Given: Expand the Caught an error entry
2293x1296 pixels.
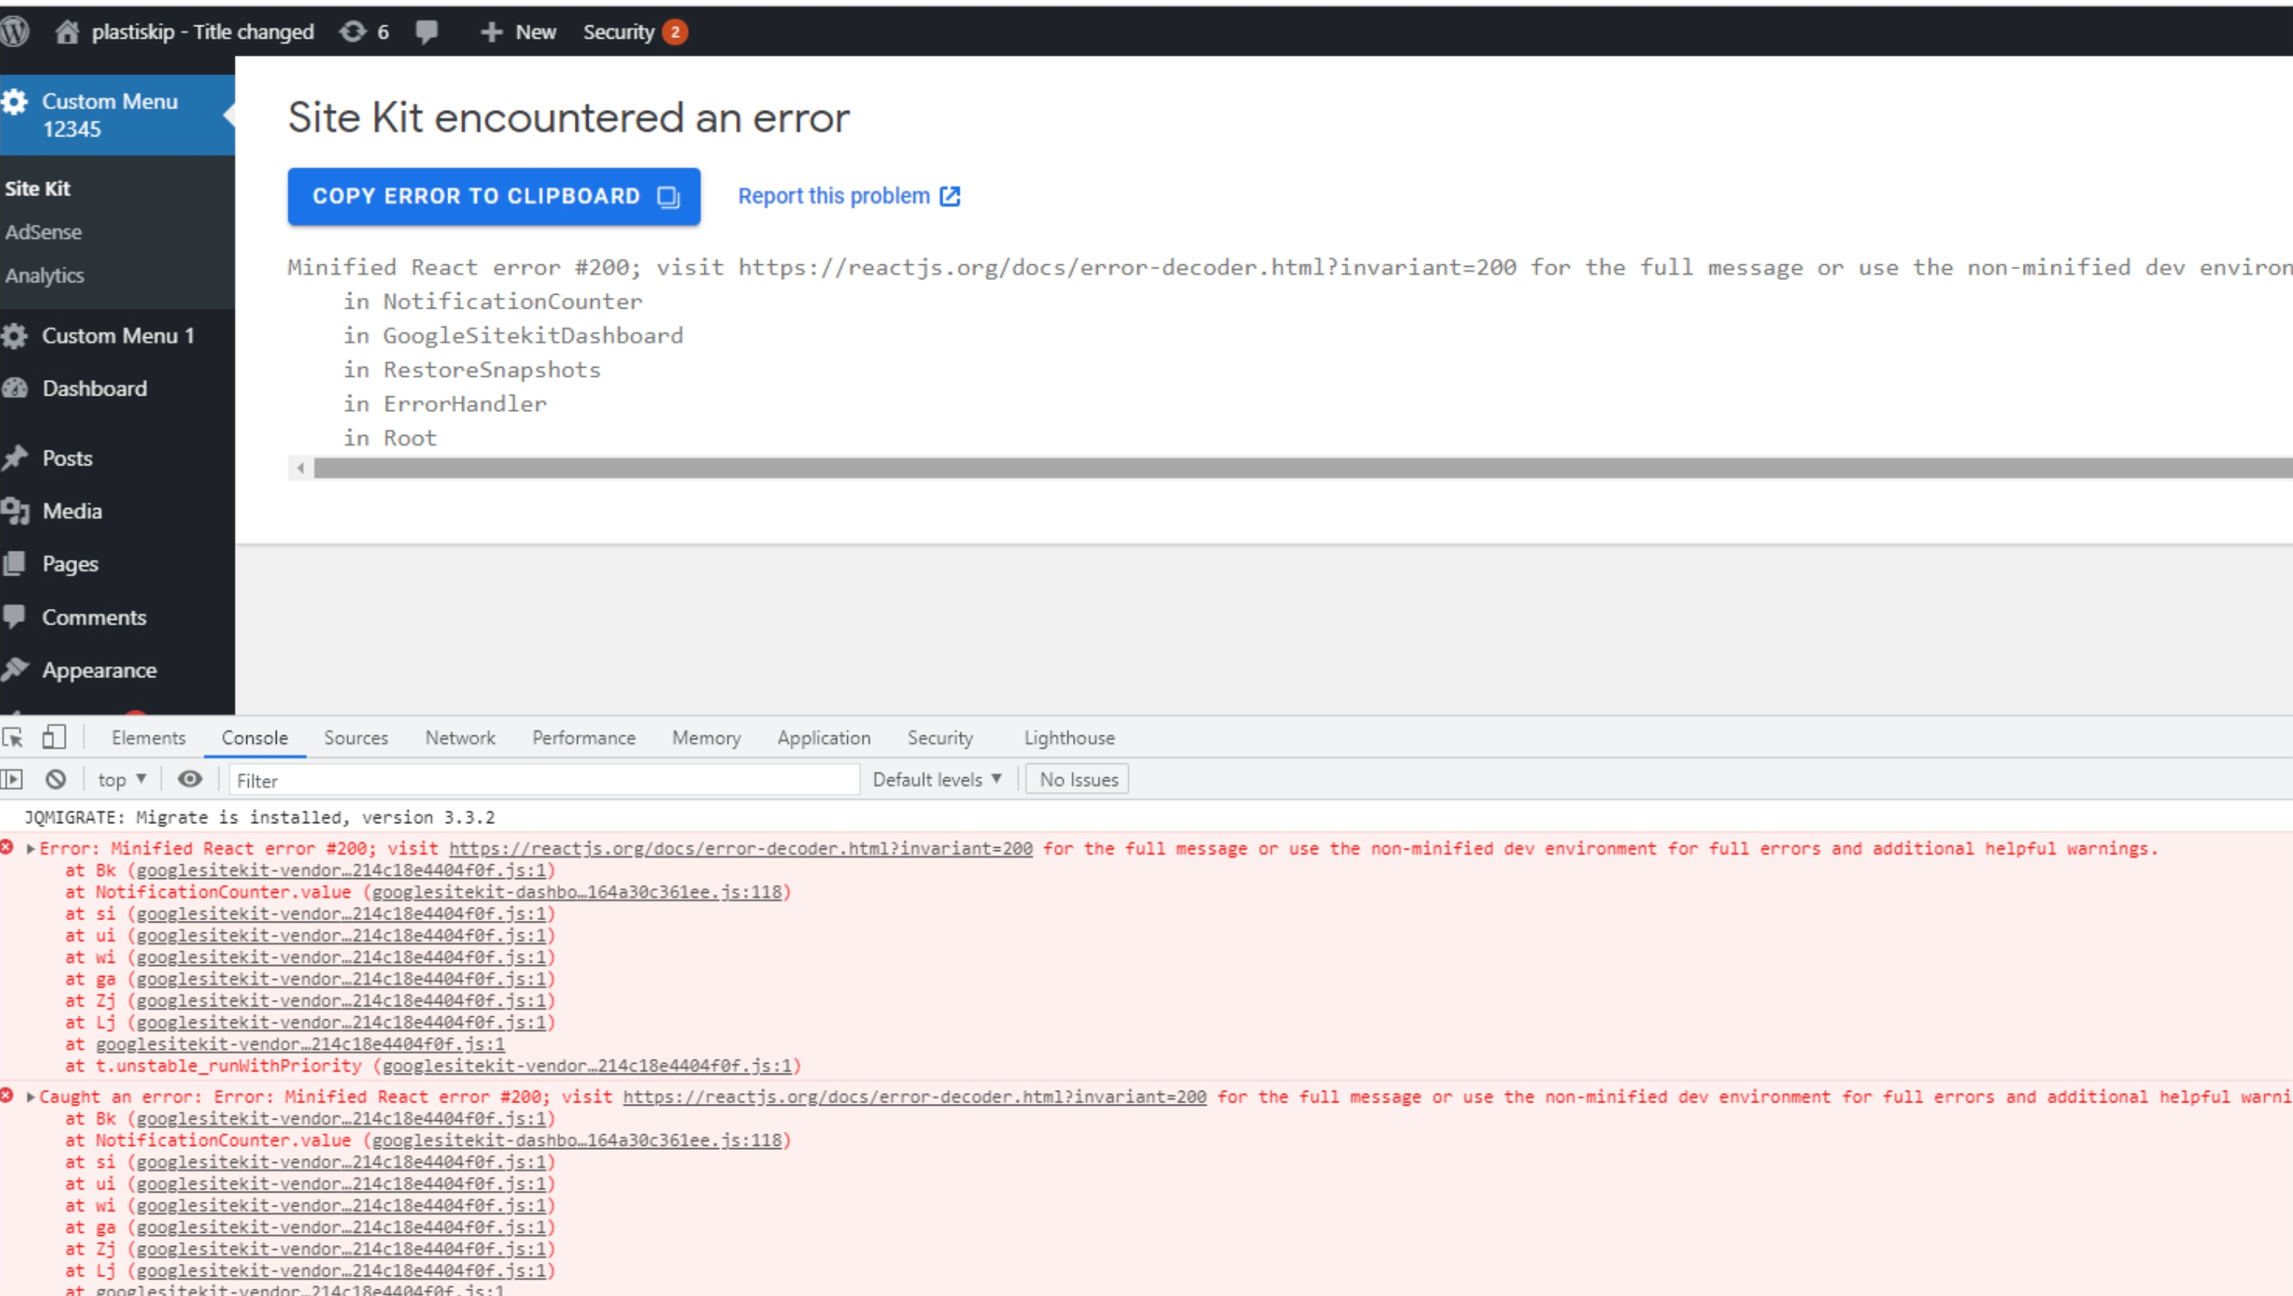Looking at the screenshot, I should (31, 1097).
